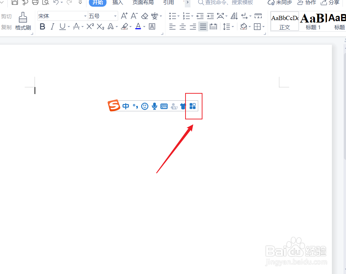Click the 协作 collaborate button
The image size is (346, 274).
pyautogui.click(x=307, y=2)
